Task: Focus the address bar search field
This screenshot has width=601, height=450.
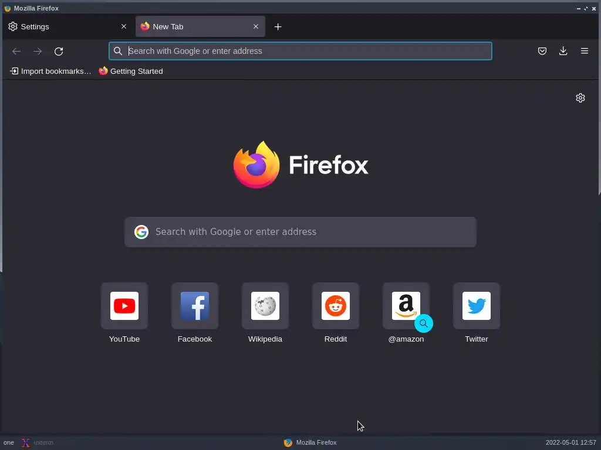Action: (x=300, y=51)
